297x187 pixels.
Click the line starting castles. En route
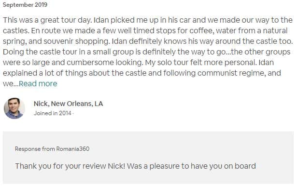[145, 31]
